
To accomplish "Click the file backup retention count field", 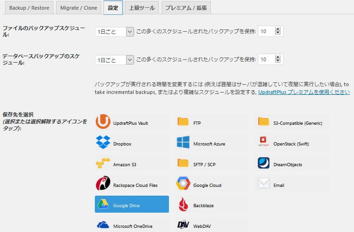I will click(x=266, y=31).
